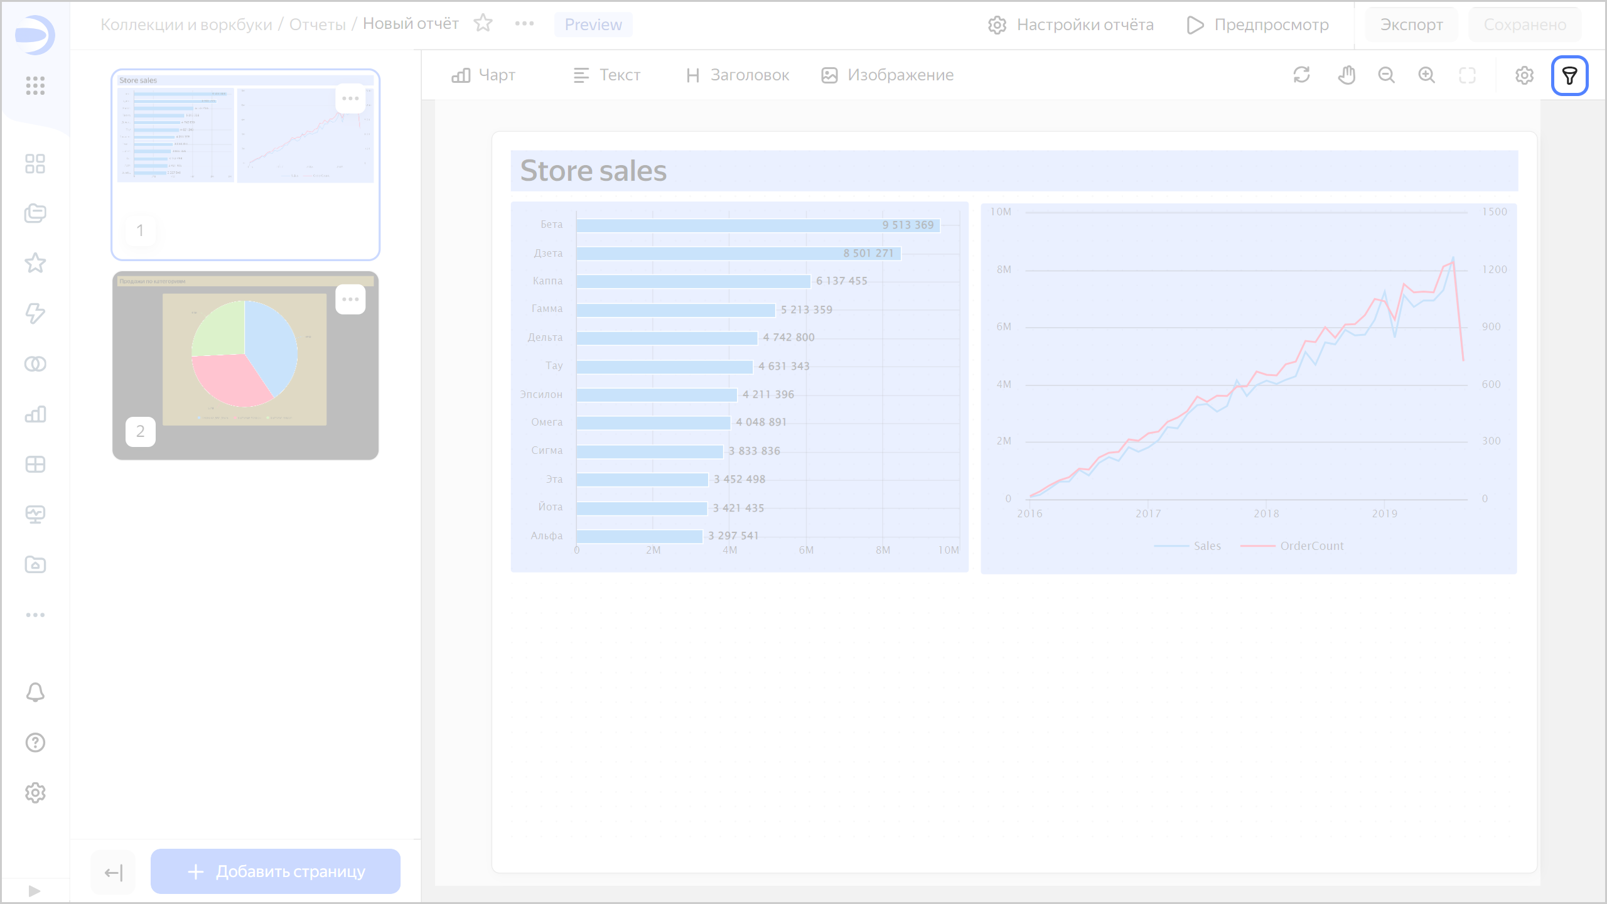The width and height of the screenshot is (1607, 904).
Task: Collapse the pages panel with arrow button
Action: tap(113, 872)
